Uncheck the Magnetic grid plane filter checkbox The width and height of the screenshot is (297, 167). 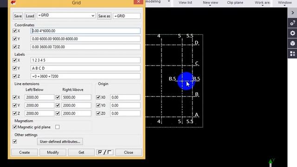(14, 127)
